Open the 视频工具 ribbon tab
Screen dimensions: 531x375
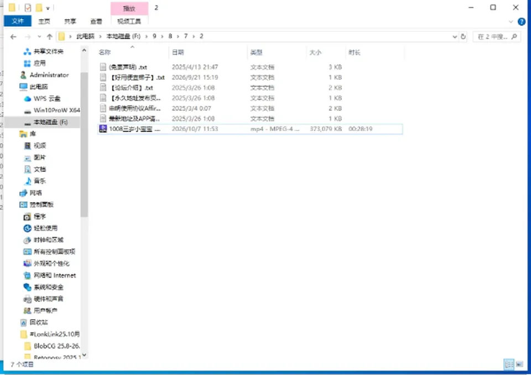coord(129,22)
